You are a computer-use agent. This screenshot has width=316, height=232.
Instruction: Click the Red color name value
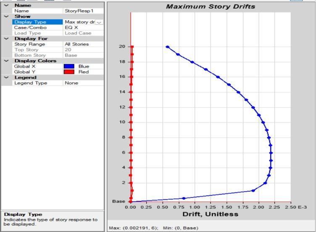[84, 72]
